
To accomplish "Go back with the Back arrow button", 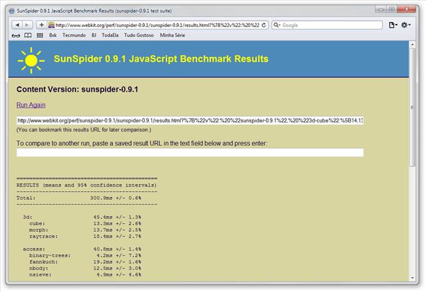I will pyautogui.click(x=17, y=25).
